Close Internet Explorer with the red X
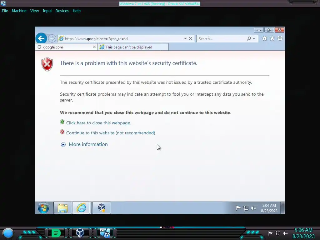This screenshot has height=240, width=320. [x=279, y=30]
